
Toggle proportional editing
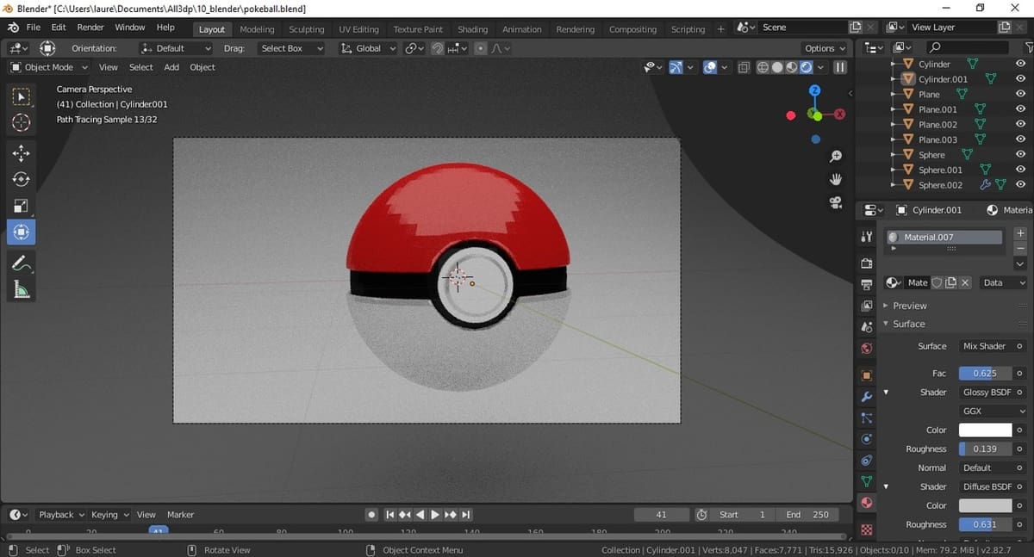481,48
